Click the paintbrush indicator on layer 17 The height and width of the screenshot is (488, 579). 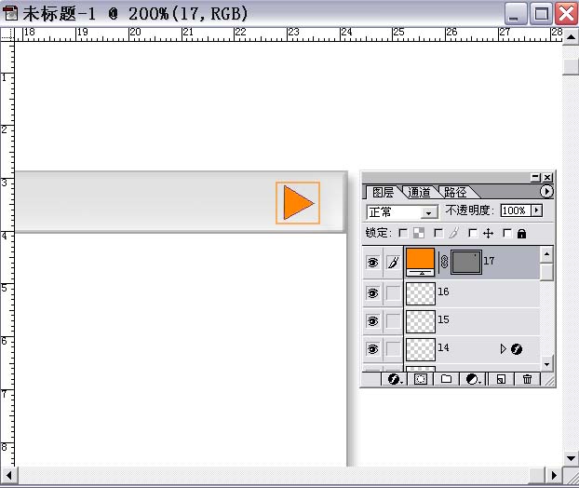tap(393, 263)
